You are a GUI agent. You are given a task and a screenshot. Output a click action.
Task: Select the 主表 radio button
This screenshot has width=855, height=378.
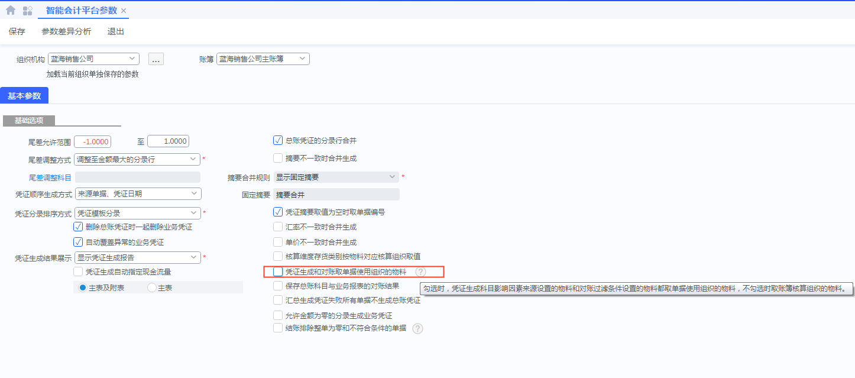[x=152, y=287]
